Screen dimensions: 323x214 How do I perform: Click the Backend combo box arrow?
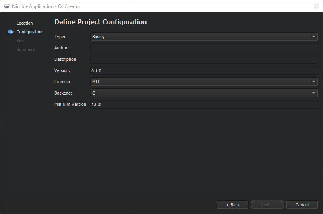[x=314, y=93]
